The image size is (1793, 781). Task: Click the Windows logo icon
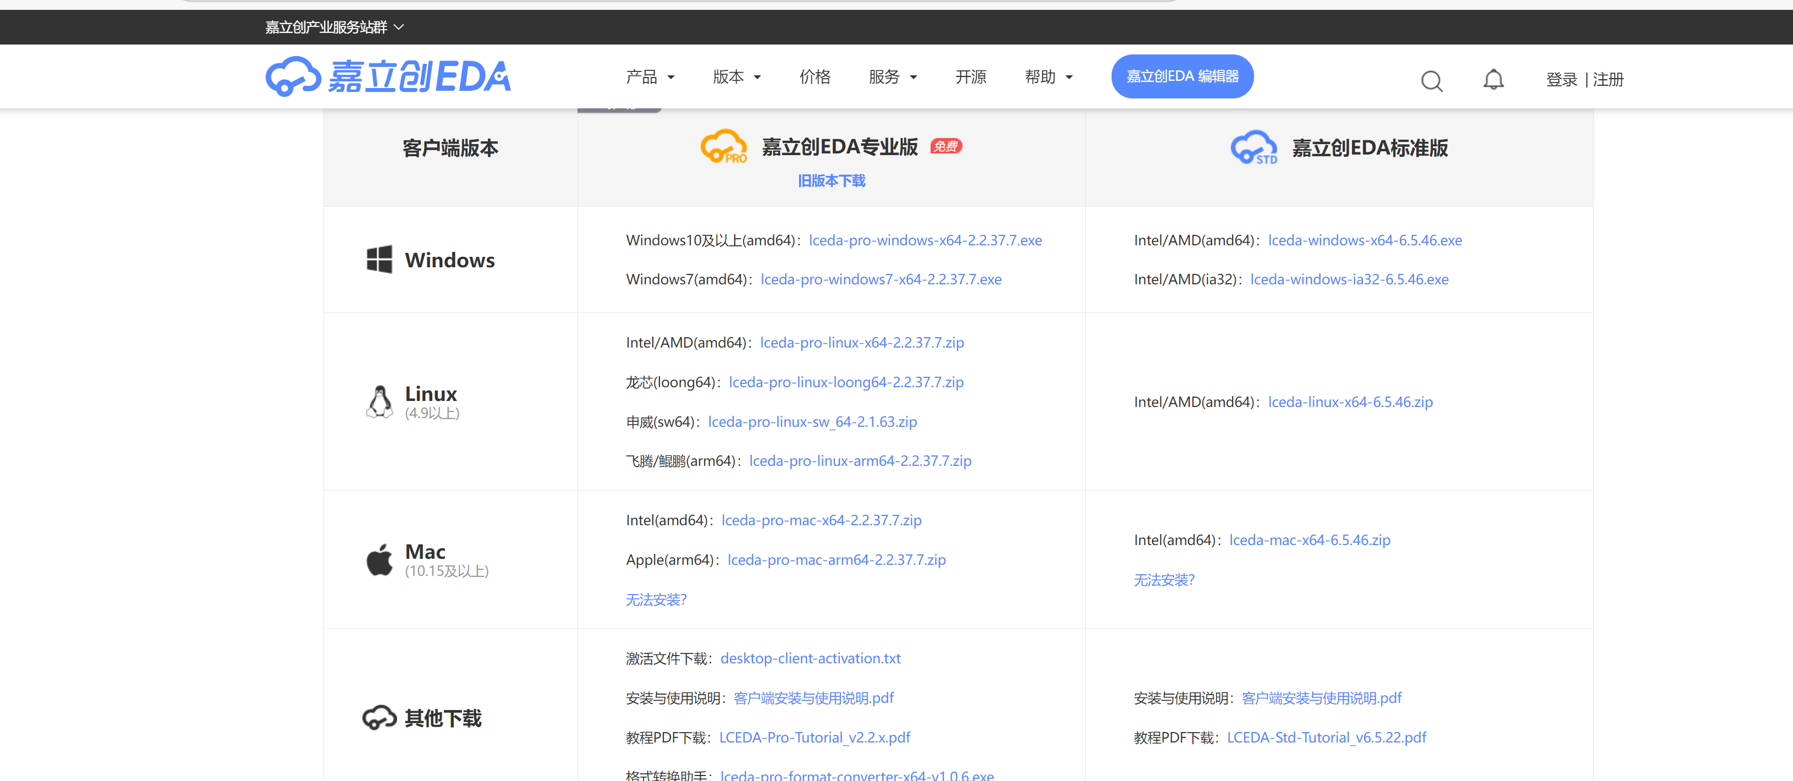click(380, 260)
